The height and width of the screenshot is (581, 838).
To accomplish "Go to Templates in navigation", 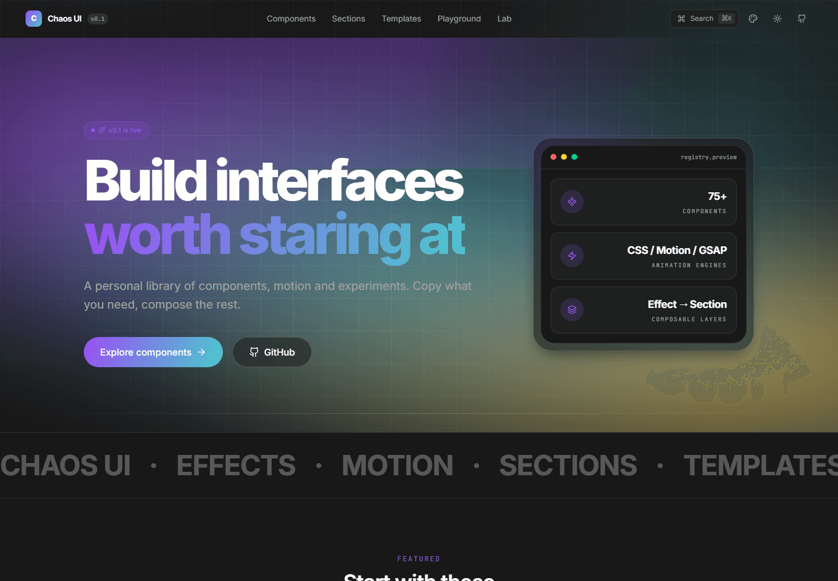I will [402, 19].
